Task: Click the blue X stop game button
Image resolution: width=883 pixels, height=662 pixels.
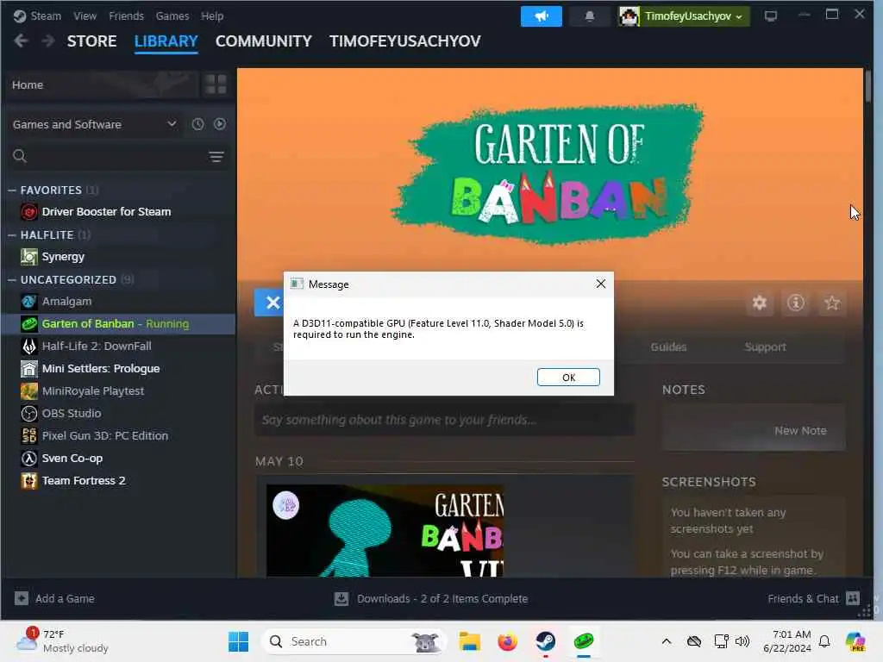Action: 269,303
